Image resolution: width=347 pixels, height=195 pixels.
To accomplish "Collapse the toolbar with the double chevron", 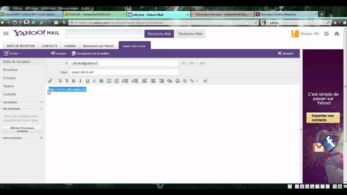I will click(205, 81).
